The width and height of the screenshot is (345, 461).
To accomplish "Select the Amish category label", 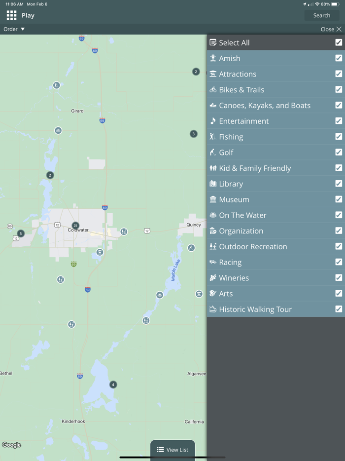I will [x=230, y=58].
